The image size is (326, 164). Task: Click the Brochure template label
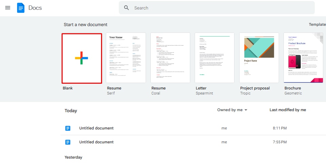tap(293, 88)
